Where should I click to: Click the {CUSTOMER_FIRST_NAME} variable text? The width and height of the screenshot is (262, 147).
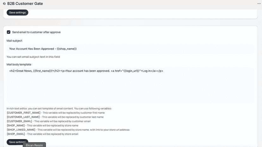tap(23, 113)
